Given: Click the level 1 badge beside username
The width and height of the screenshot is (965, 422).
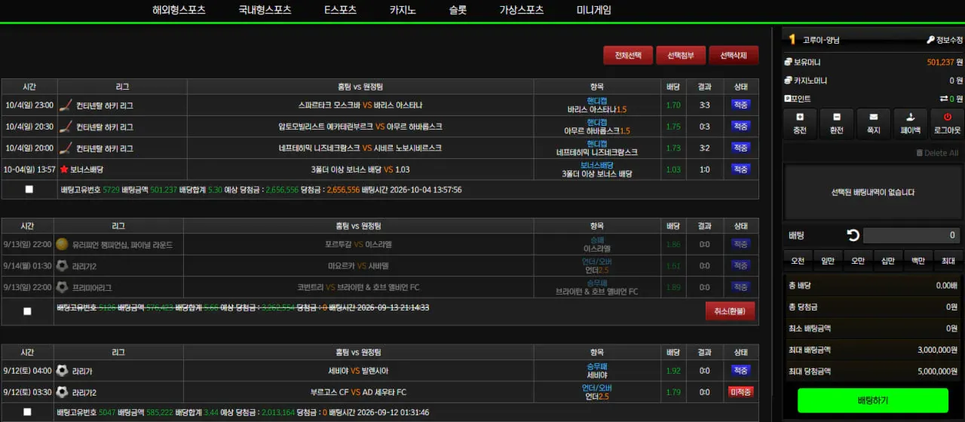Looking at the screenshot, I should tap(792, 39).
